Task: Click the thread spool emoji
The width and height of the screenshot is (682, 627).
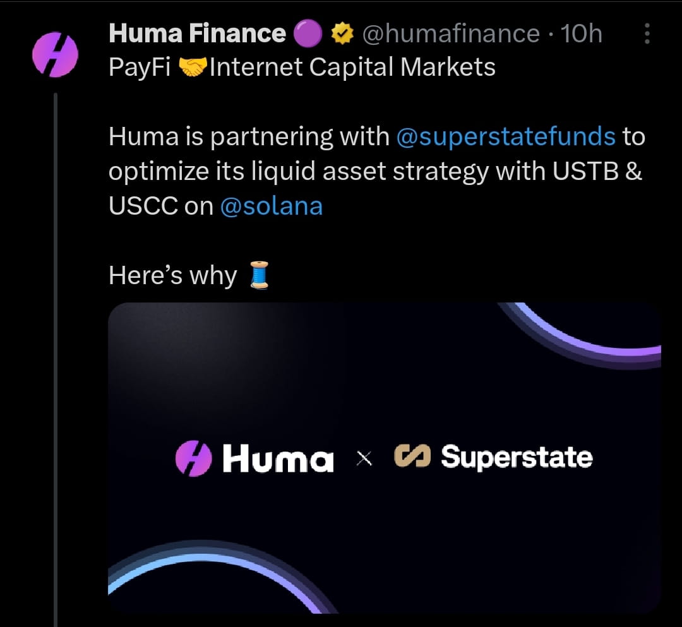Action: coord(260,275)
